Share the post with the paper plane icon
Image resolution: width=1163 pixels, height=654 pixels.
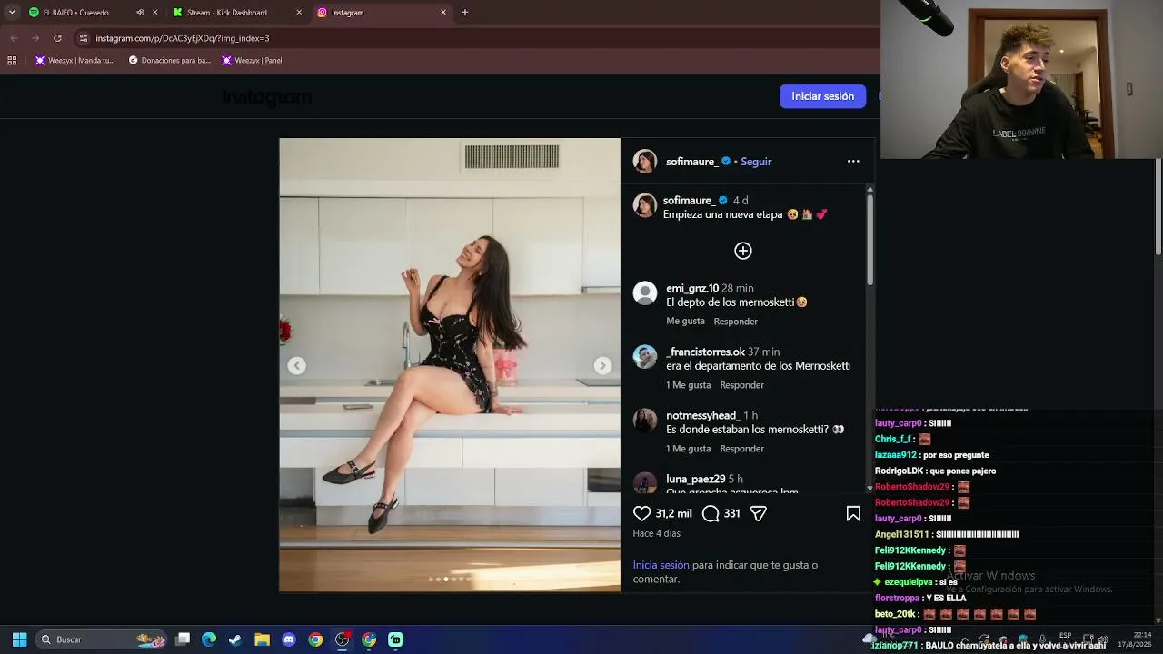click(759, 514)
